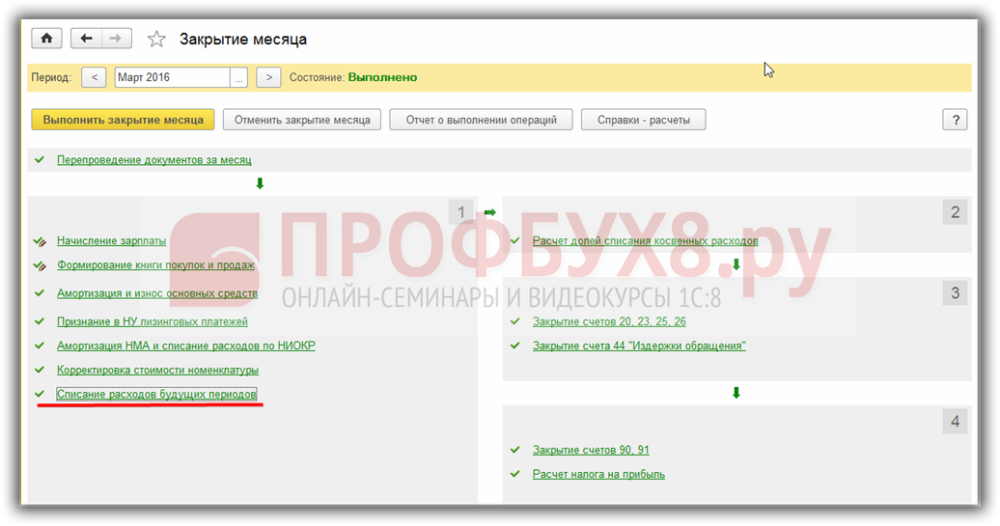Open Перепроведение документов за месяц link
The image size is (1000, 526).
click(153, 160)
